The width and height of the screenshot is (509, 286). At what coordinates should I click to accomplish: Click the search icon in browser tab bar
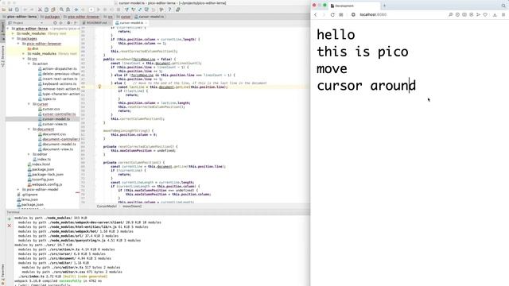coord(503,6)
